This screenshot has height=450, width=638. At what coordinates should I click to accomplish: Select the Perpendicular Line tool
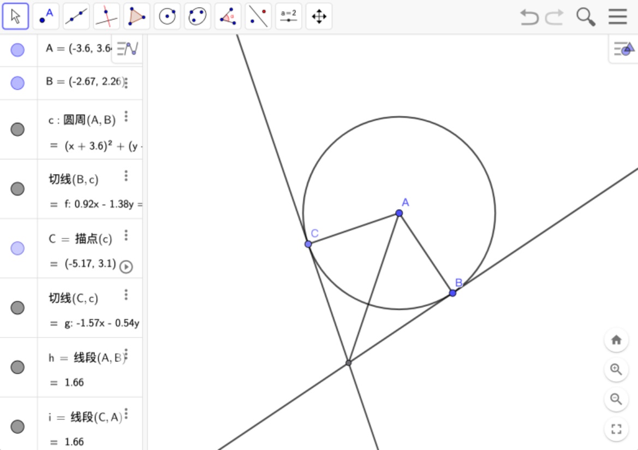point(106,17)
